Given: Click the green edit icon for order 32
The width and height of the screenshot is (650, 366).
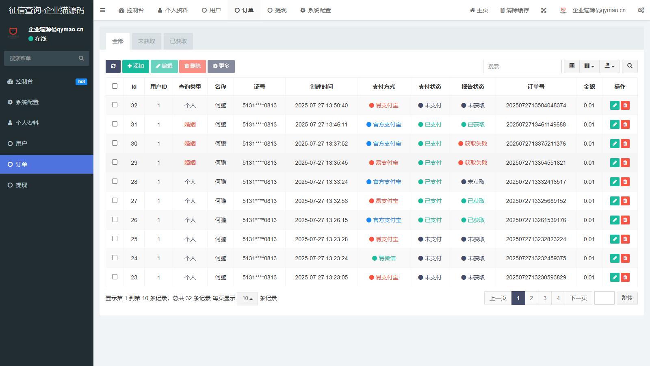Looking at the screenshot, I should (x=615, y=105).
